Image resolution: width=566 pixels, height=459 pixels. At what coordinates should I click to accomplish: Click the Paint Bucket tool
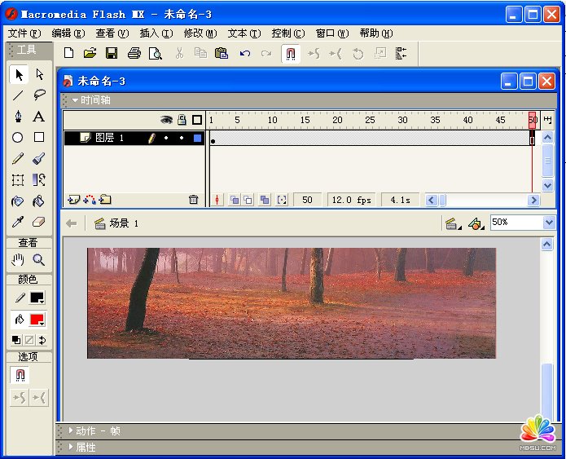tap(38, 201)
